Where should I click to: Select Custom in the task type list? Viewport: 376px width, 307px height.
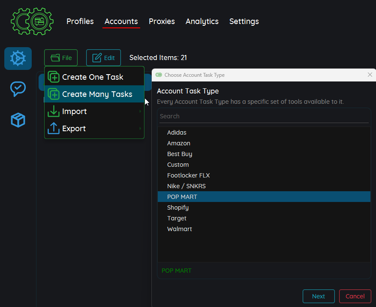[x=264, y=165]
